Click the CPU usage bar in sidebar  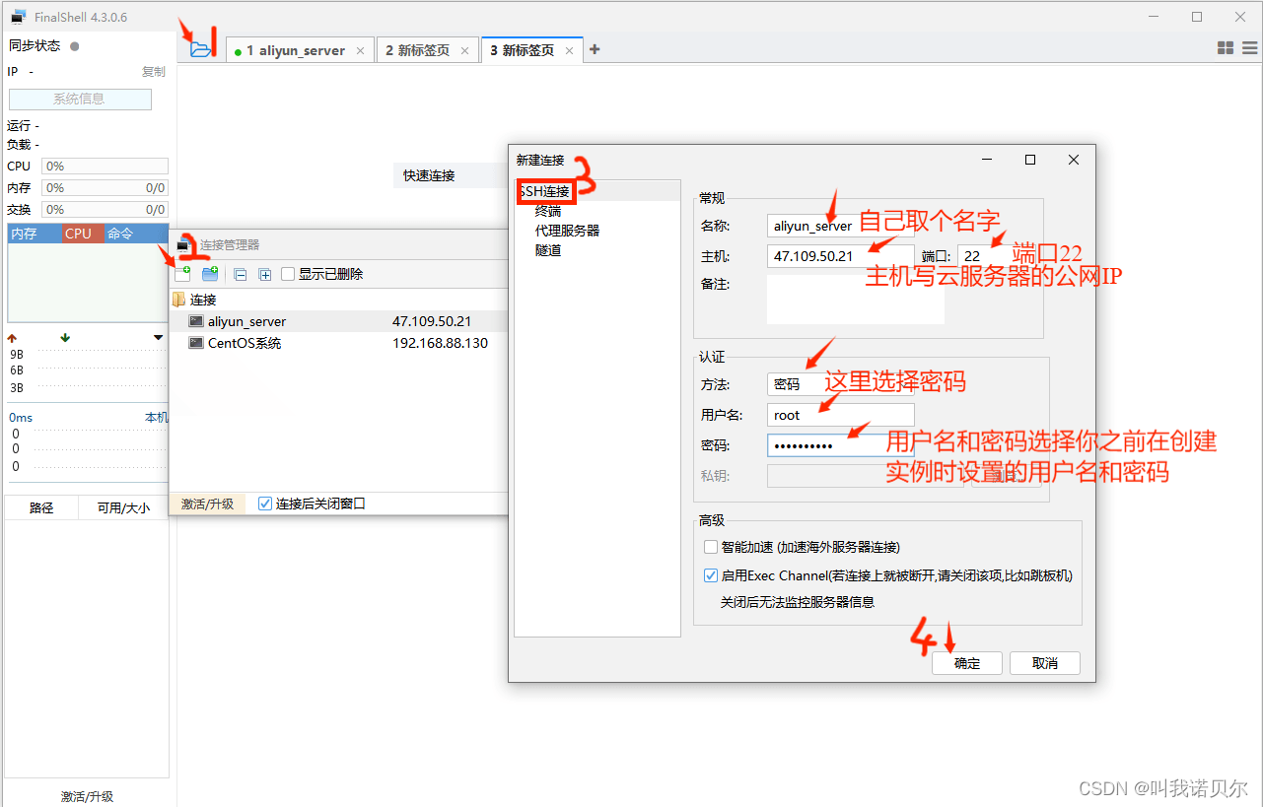tap(105, 167)
